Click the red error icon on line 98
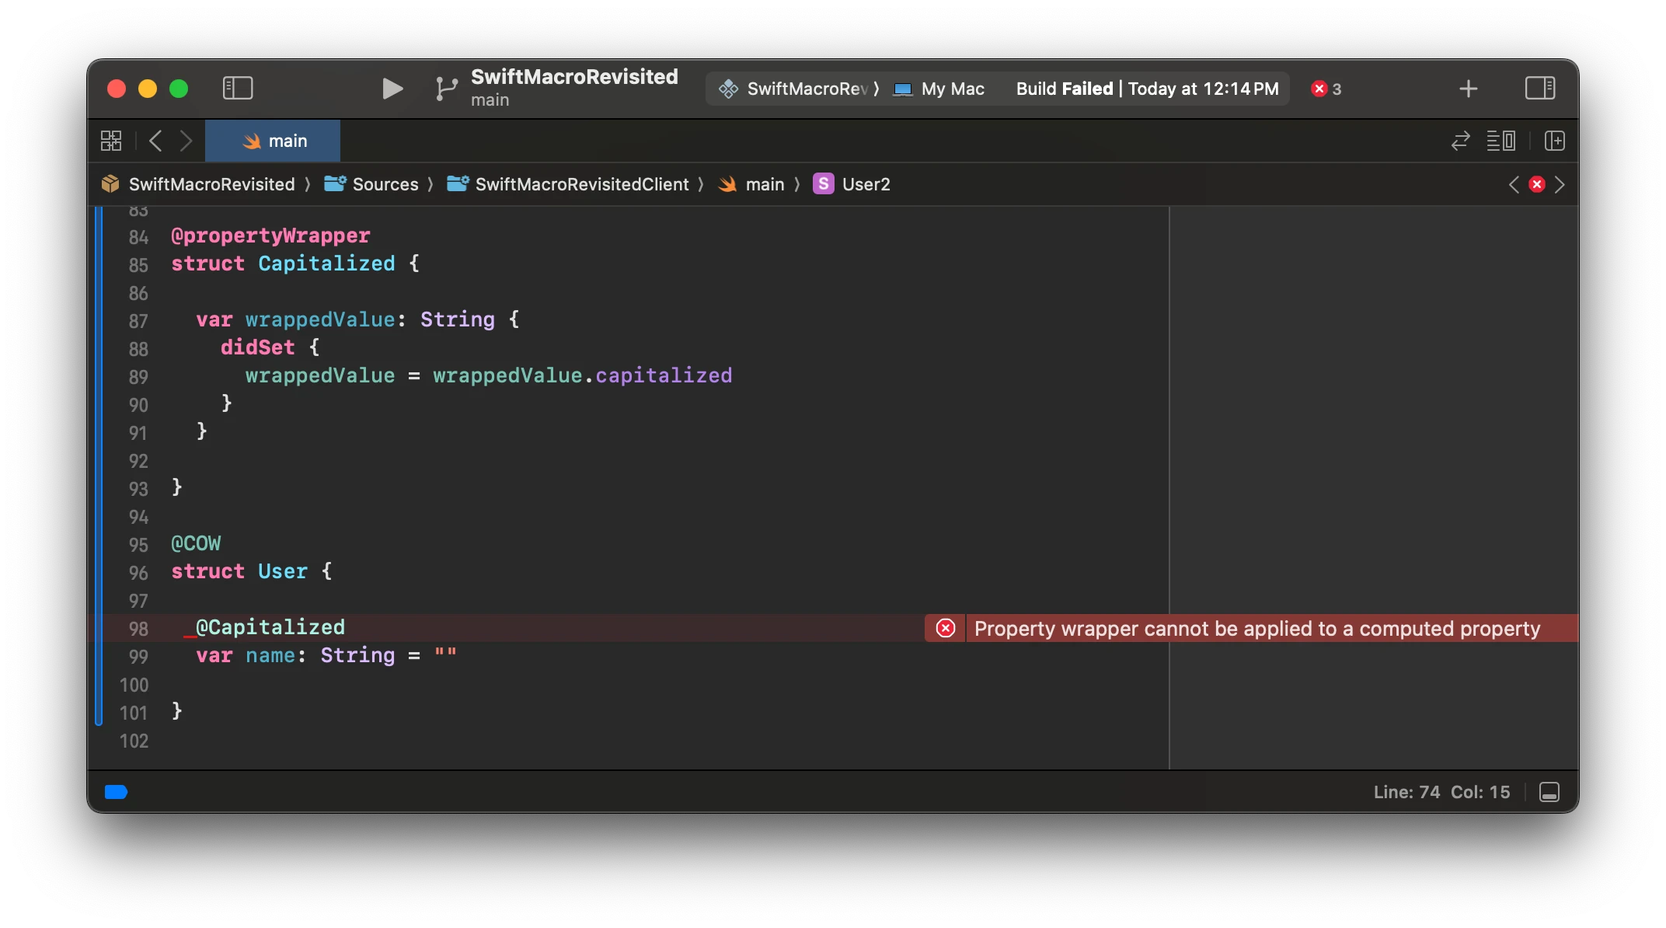The width and height of the screenshot is (1666, 928). pyautogui.click(x=946, y=628)
